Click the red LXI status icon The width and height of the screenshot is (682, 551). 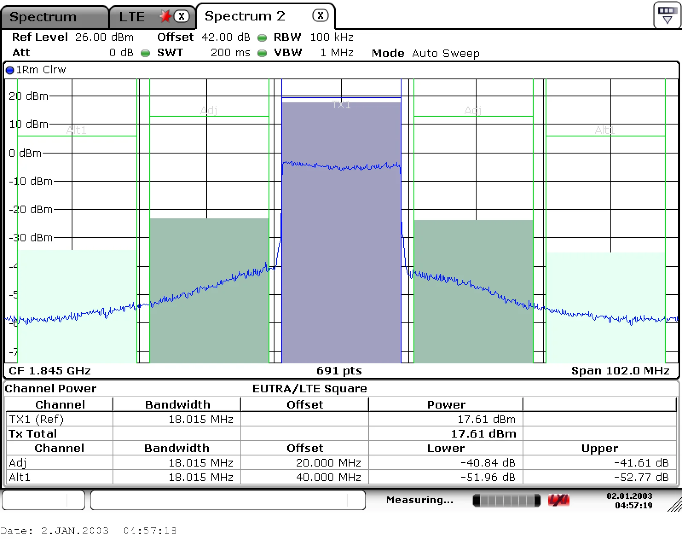pyautogui.click(x=559, y=500)
